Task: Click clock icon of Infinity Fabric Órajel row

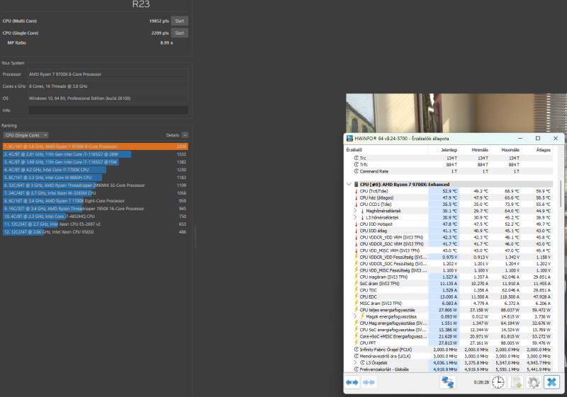Action: click(x=357, y=350)
